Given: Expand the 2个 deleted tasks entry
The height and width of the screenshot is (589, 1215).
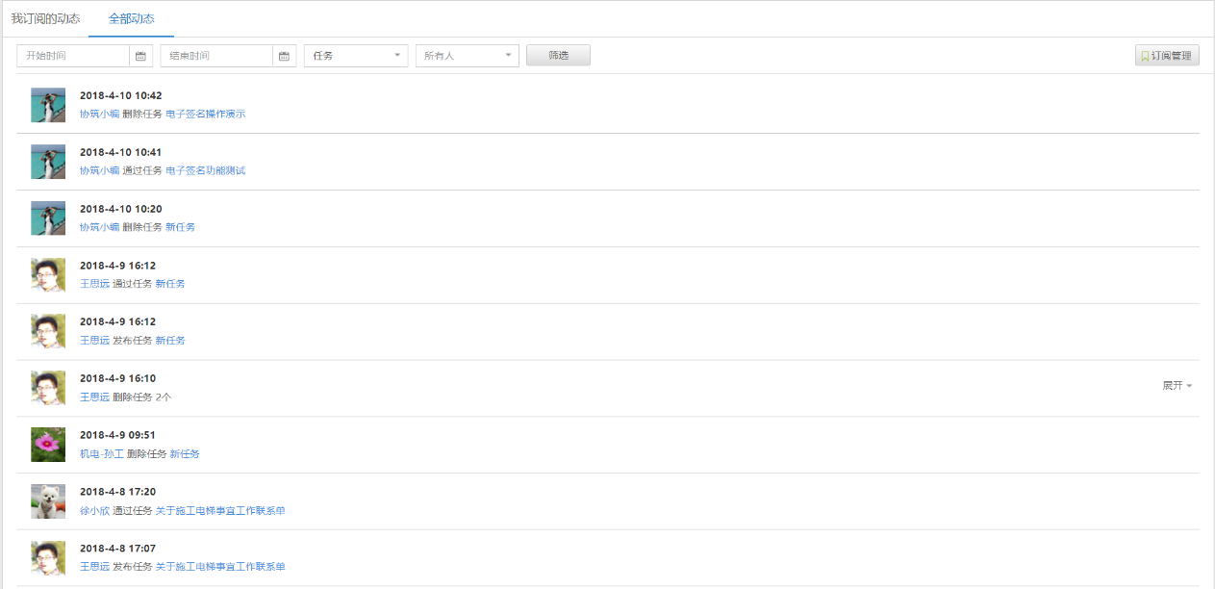Looking at the screenshot, I should click(1177, 386).
